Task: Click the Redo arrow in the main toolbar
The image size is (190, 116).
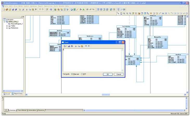Action: tap(43, 9)
